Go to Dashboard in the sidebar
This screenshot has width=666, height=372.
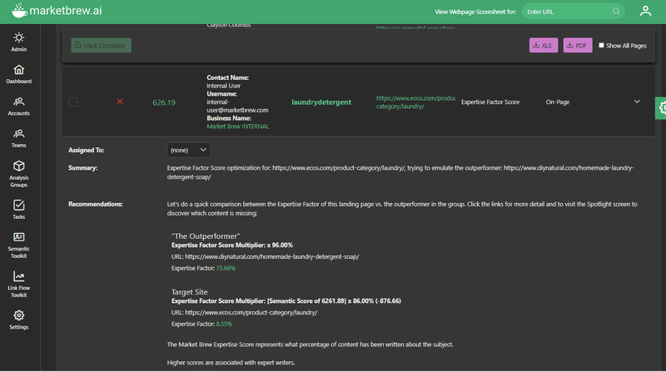[x=18, y=70]
